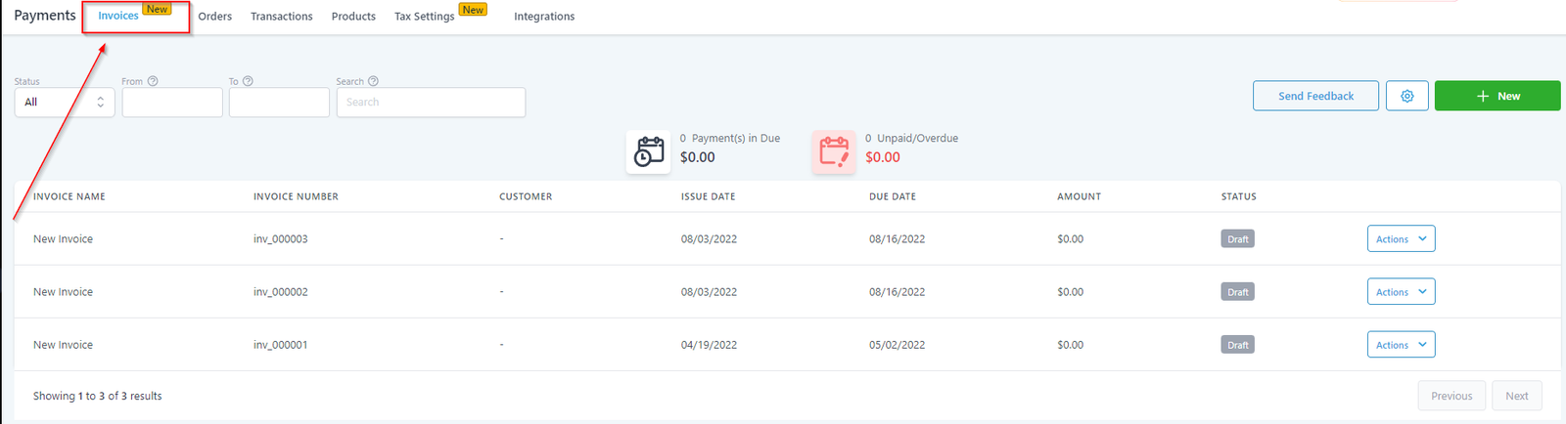This screenshot has width=1566, height=424.
Task: Focus the Search input field
Action: pos(431,102)
